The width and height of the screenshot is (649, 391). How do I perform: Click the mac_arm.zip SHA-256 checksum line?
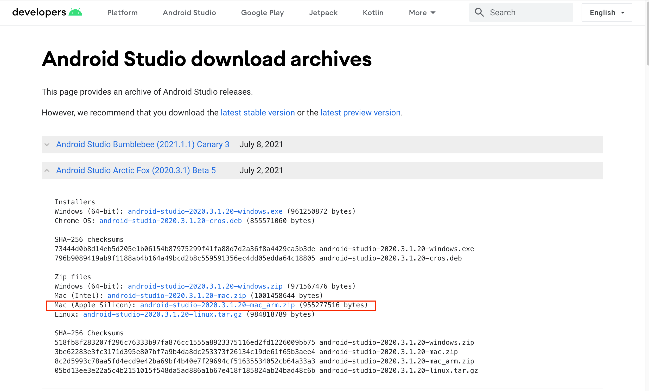click(264, 361)
